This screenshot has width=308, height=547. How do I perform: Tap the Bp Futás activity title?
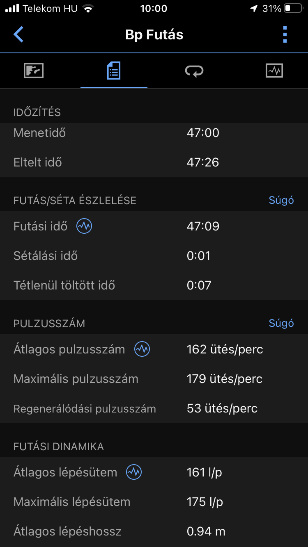coord(154,34)
